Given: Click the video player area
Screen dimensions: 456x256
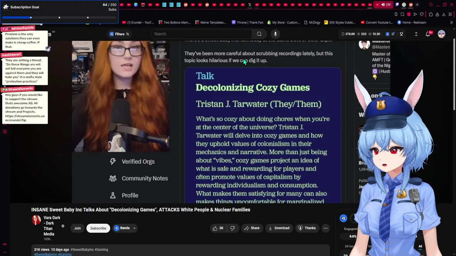Looking at the screenshot, I should [228, 122].
